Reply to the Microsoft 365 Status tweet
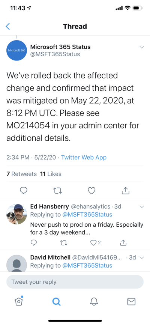Image resolution: width=150 pixels, height=325 pixels. (x=23, y=191)
